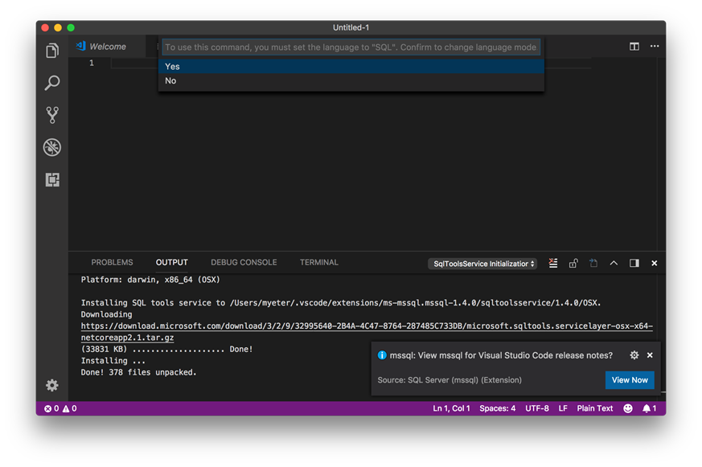
Task: Open the SqlToolsService Initialization channel dropdown
Action: (482, 264)
